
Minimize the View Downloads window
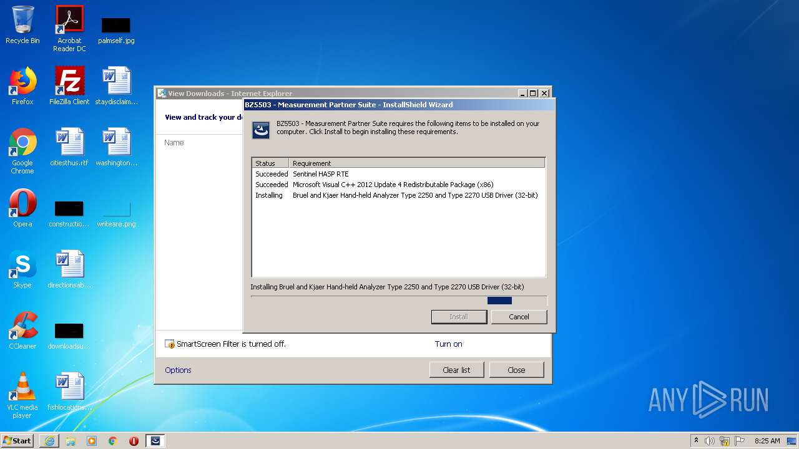tap(522, 94)
